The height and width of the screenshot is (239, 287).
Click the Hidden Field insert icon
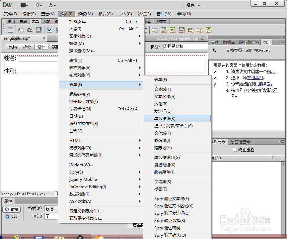coord(30,30)
